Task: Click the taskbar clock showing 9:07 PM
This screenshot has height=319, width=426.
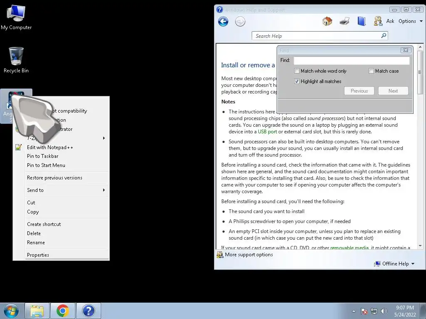Action: pyautogui.click(x=405, y=311)
